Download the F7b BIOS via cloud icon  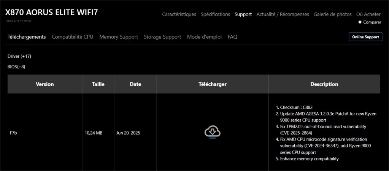212,132
